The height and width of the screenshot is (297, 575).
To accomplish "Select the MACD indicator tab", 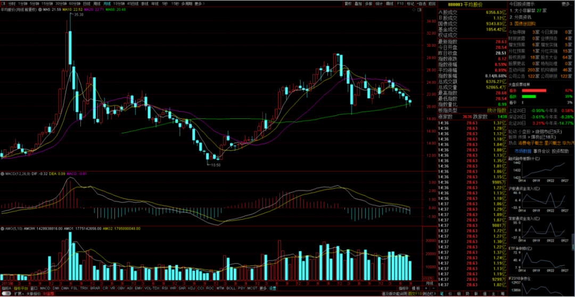I will pos(45,288).
